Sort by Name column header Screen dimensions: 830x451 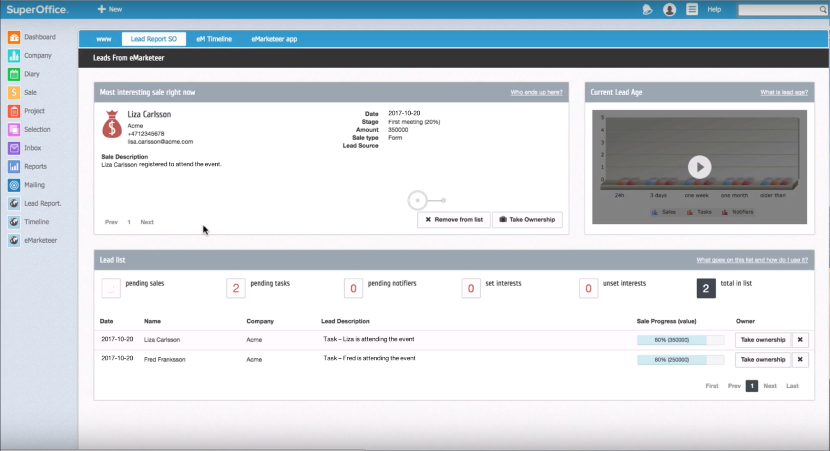tap(153, 321)
